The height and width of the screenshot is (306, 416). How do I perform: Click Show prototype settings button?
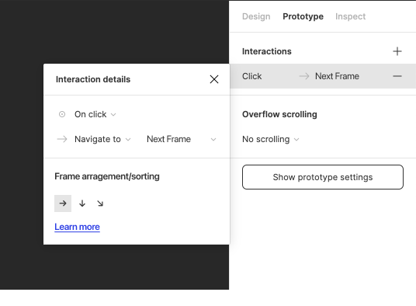[x=323, y=177]
